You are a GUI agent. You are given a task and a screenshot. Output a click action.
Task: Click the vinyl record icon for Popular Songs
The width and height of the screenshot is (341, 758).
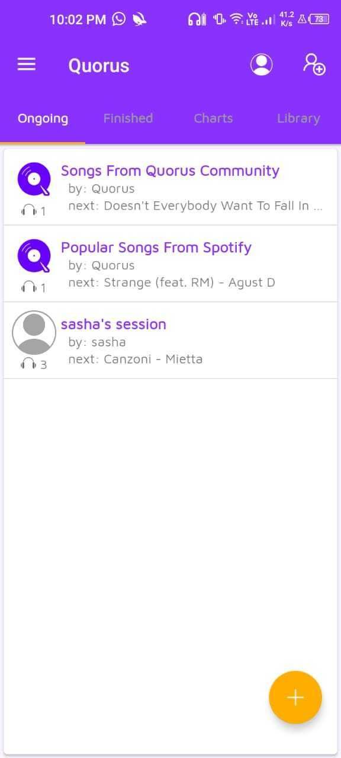point(34,255)
